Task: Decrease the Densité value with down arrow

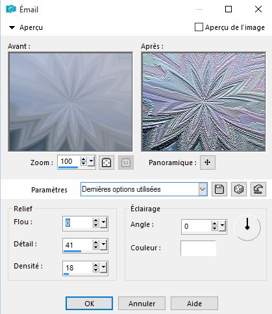Action: pyautogui.click(x=96, y=270)
